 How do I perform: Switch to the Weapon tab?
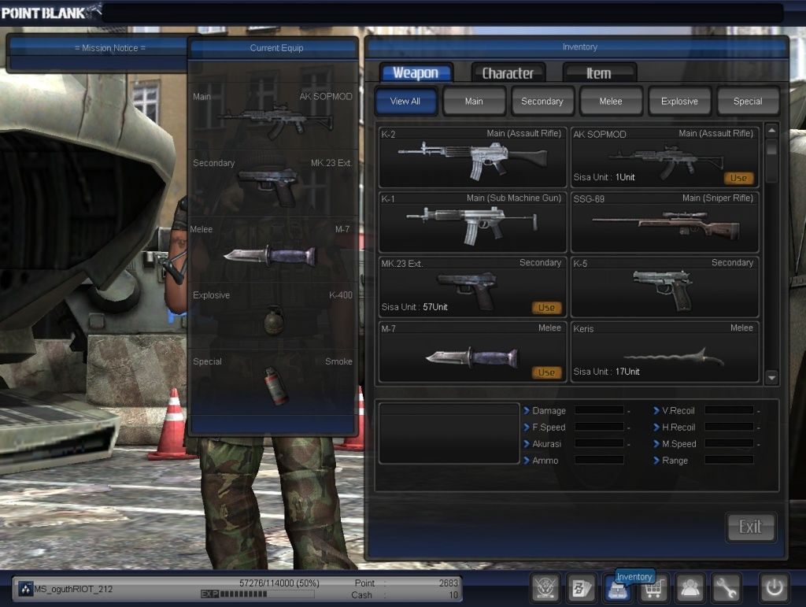pos(416,73)
